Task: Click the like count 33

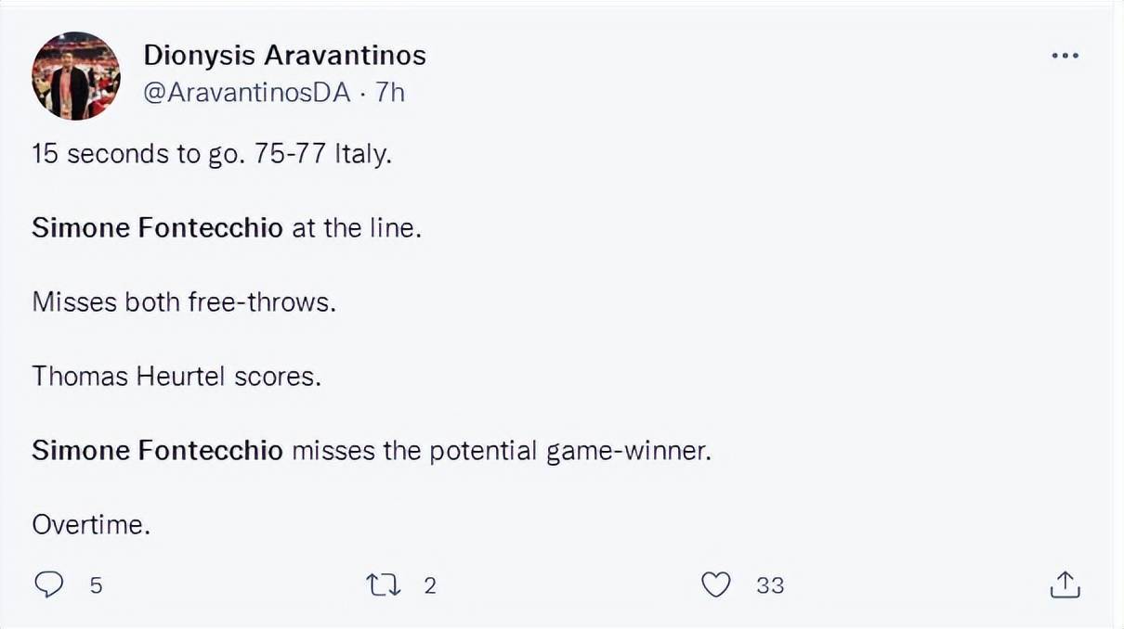Action: point(770,585)
